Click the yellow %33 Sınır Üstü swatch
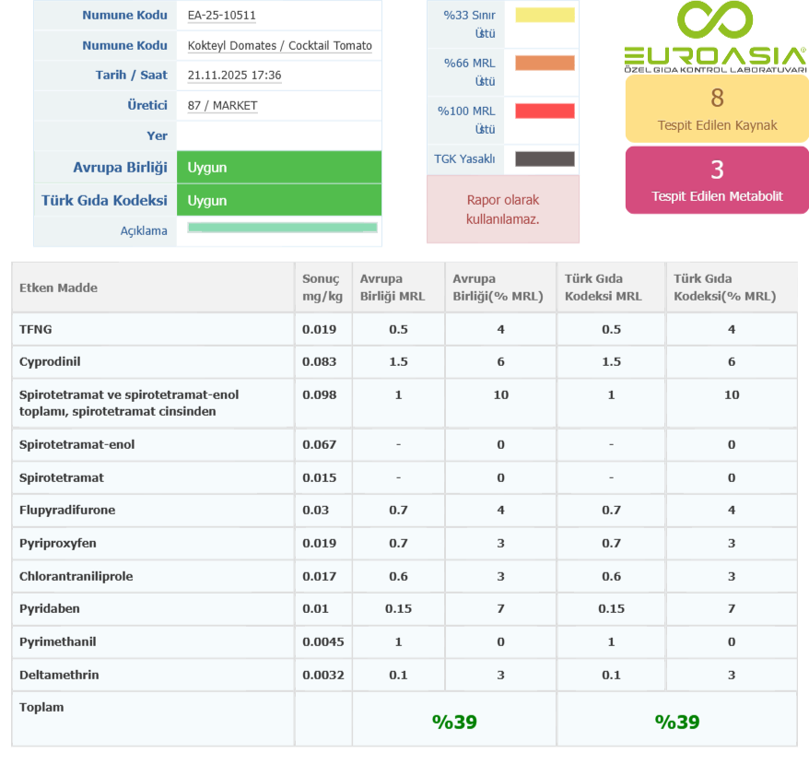 pos(545,15)
